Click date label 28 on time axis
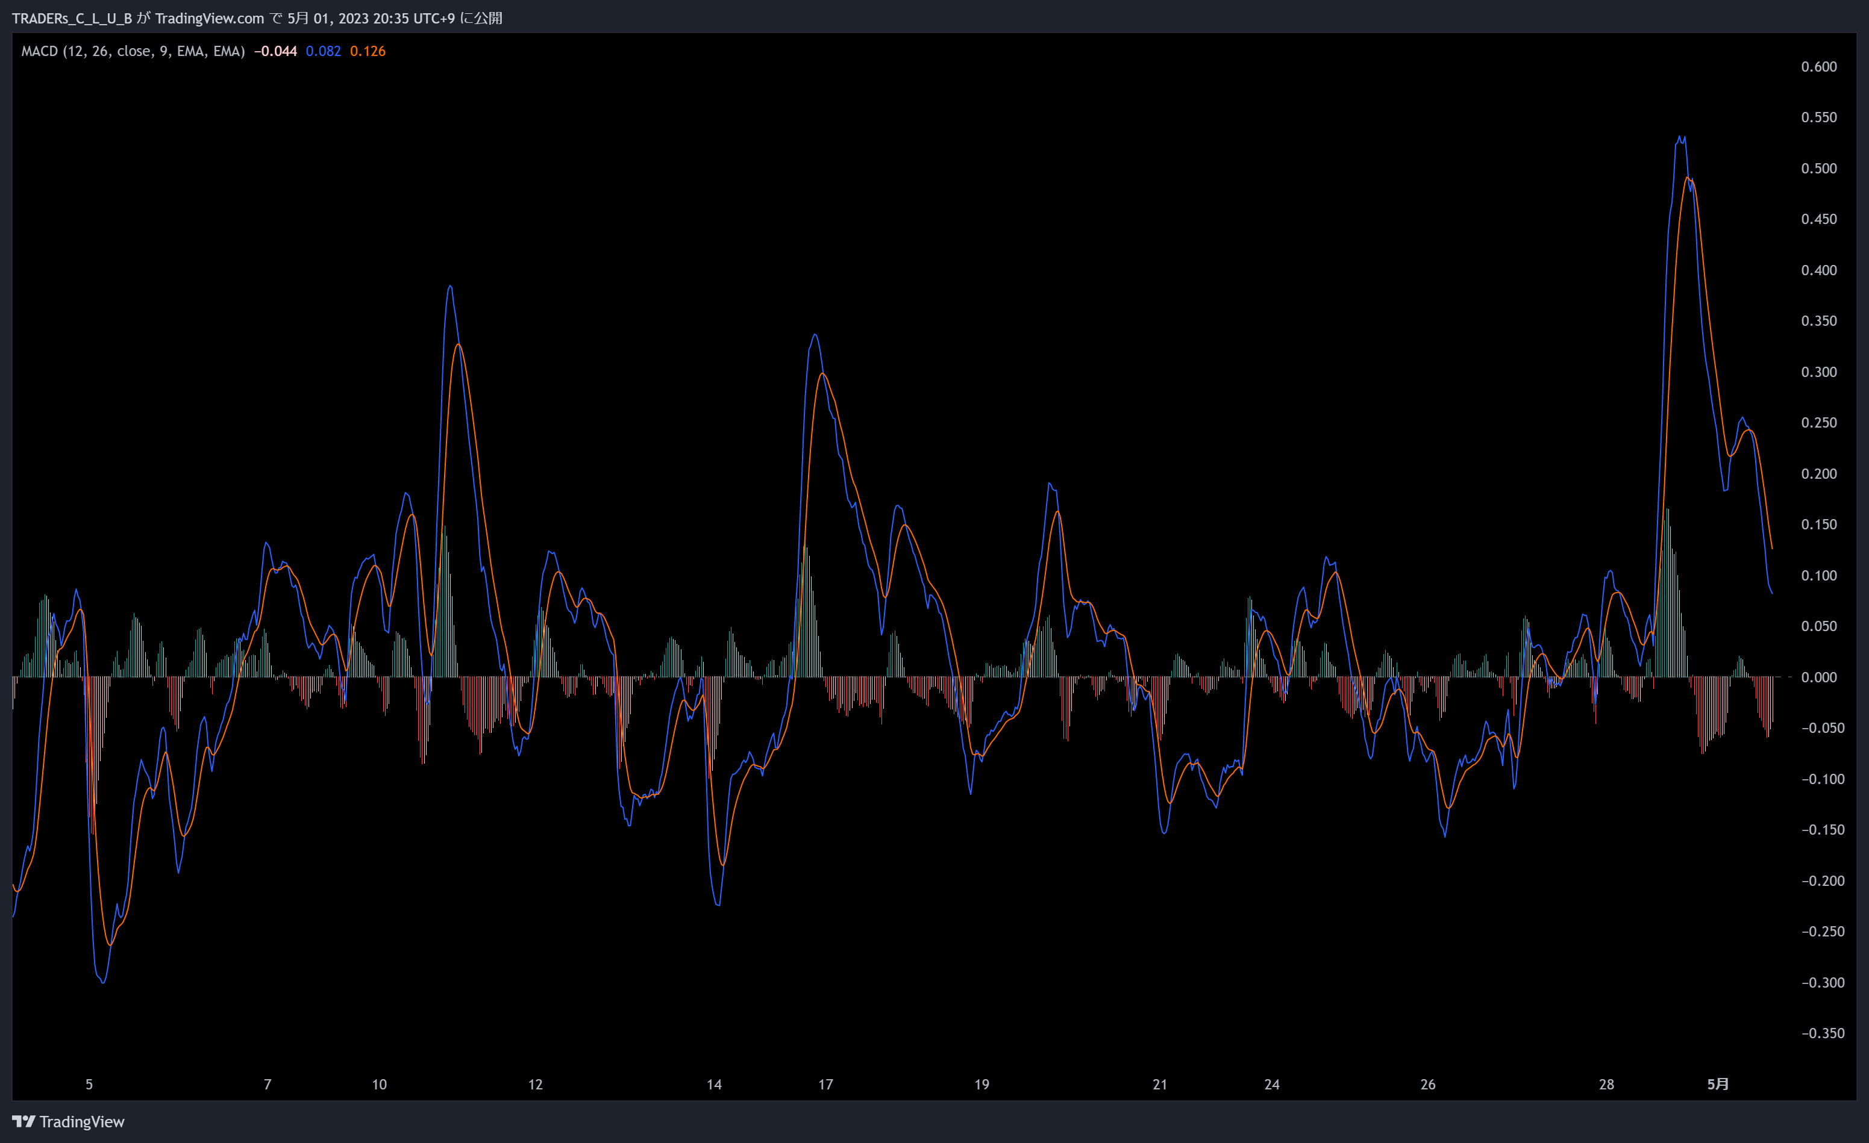The width and height of the screenshot is (1869, 1143). point(1606,1085)
